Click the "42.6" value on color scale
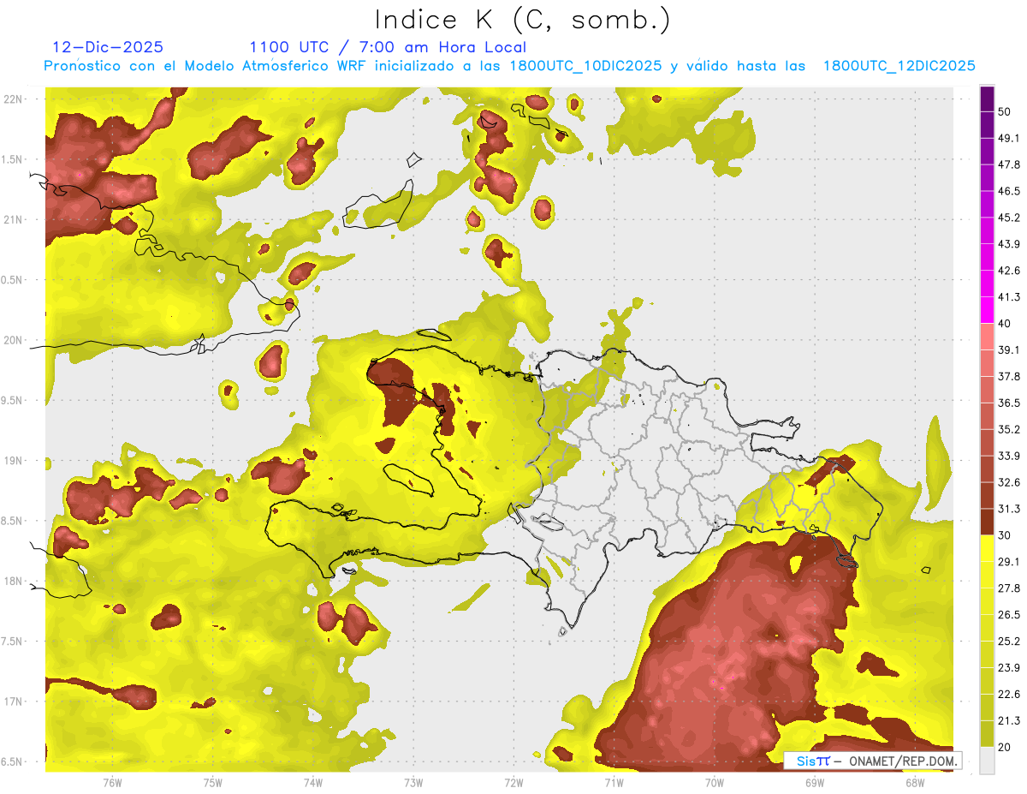This screenshot has width=1027, height=794. (x=1009, y=271)
